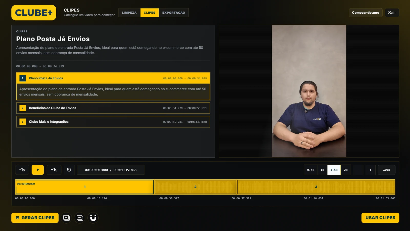Click the video preview of the man
This screenshot has width=410, height=231.
(x=309, y=91)
